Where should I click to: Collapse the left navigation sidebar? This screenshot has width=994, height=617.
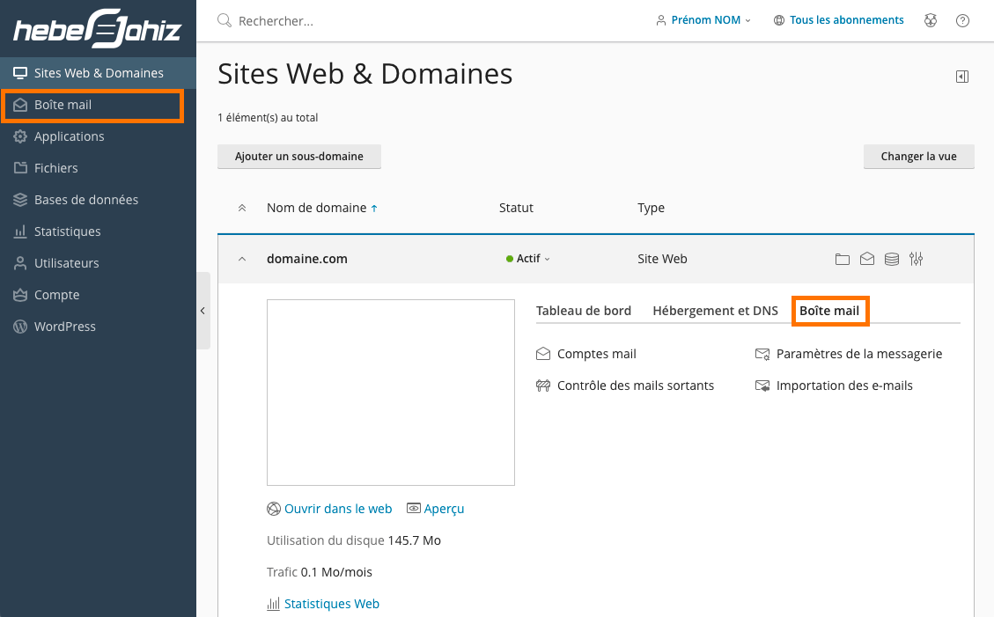(x=203, y=311)
